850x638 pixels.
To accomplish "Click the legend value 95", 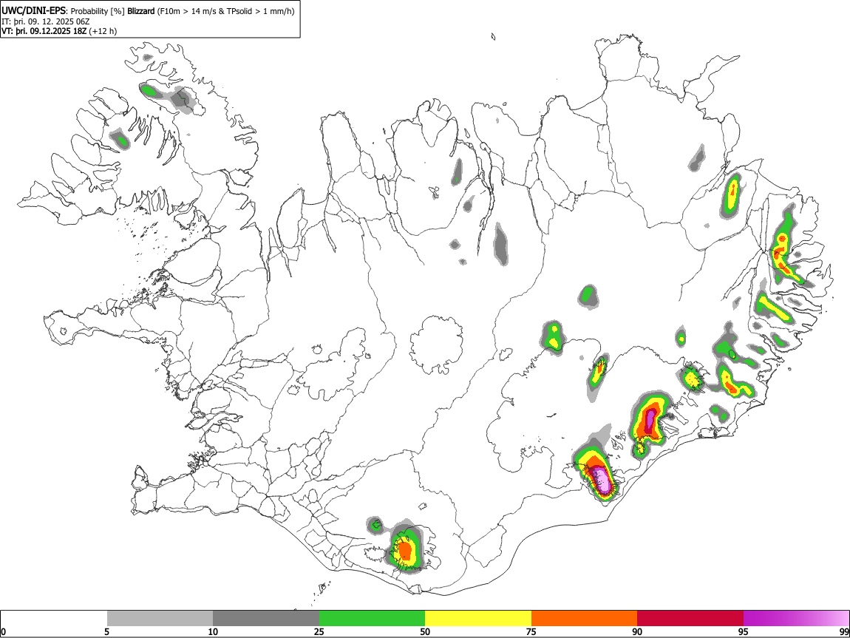I will click(744, 631).
